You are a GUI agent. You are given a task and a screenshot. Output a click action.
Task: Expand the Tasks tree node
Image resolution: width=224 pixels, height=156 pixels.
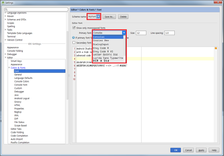click(6, 30)
